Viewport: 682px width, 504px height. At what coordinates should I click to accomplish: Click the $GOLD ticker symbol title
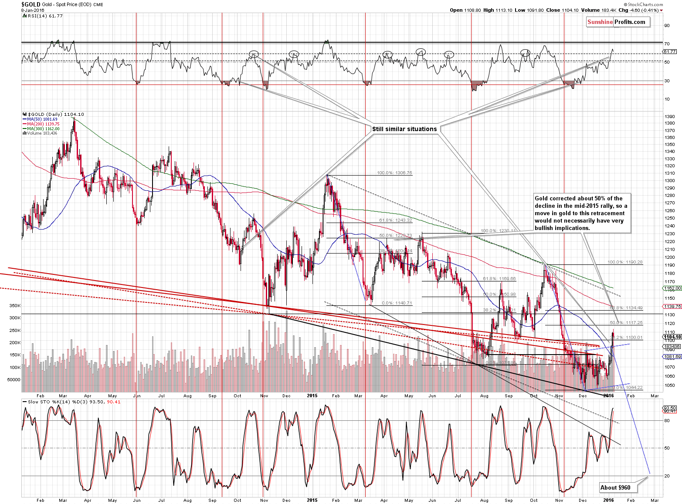pyautogui.click(x=31, y=4)
